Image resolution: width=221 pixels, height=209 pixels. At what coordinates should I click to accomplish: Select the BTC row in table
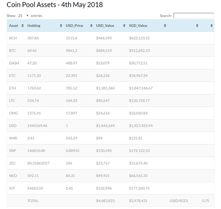coord(111,50)
